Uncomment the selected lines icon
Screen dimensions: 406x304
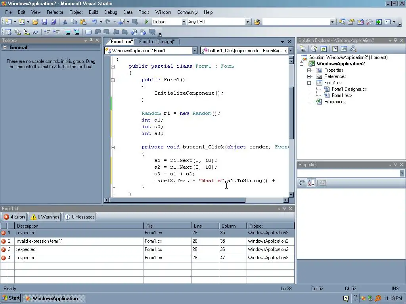coord(77,32)
